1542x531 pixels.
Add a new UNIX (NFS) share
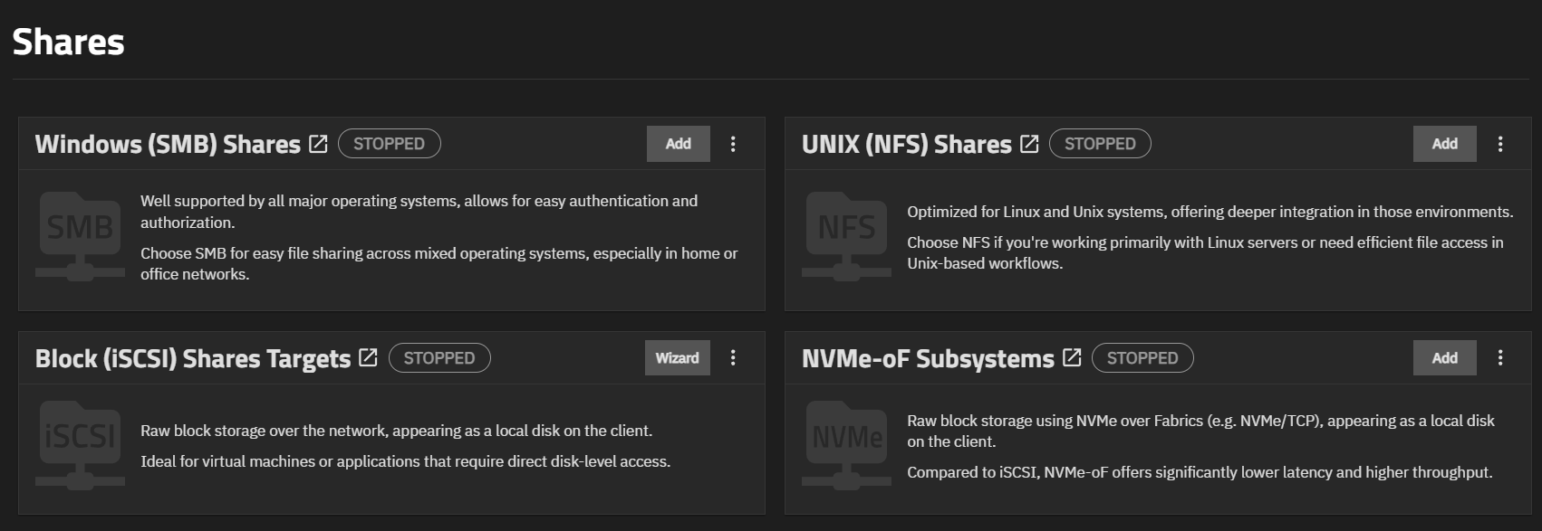(x=1444, y=144)
